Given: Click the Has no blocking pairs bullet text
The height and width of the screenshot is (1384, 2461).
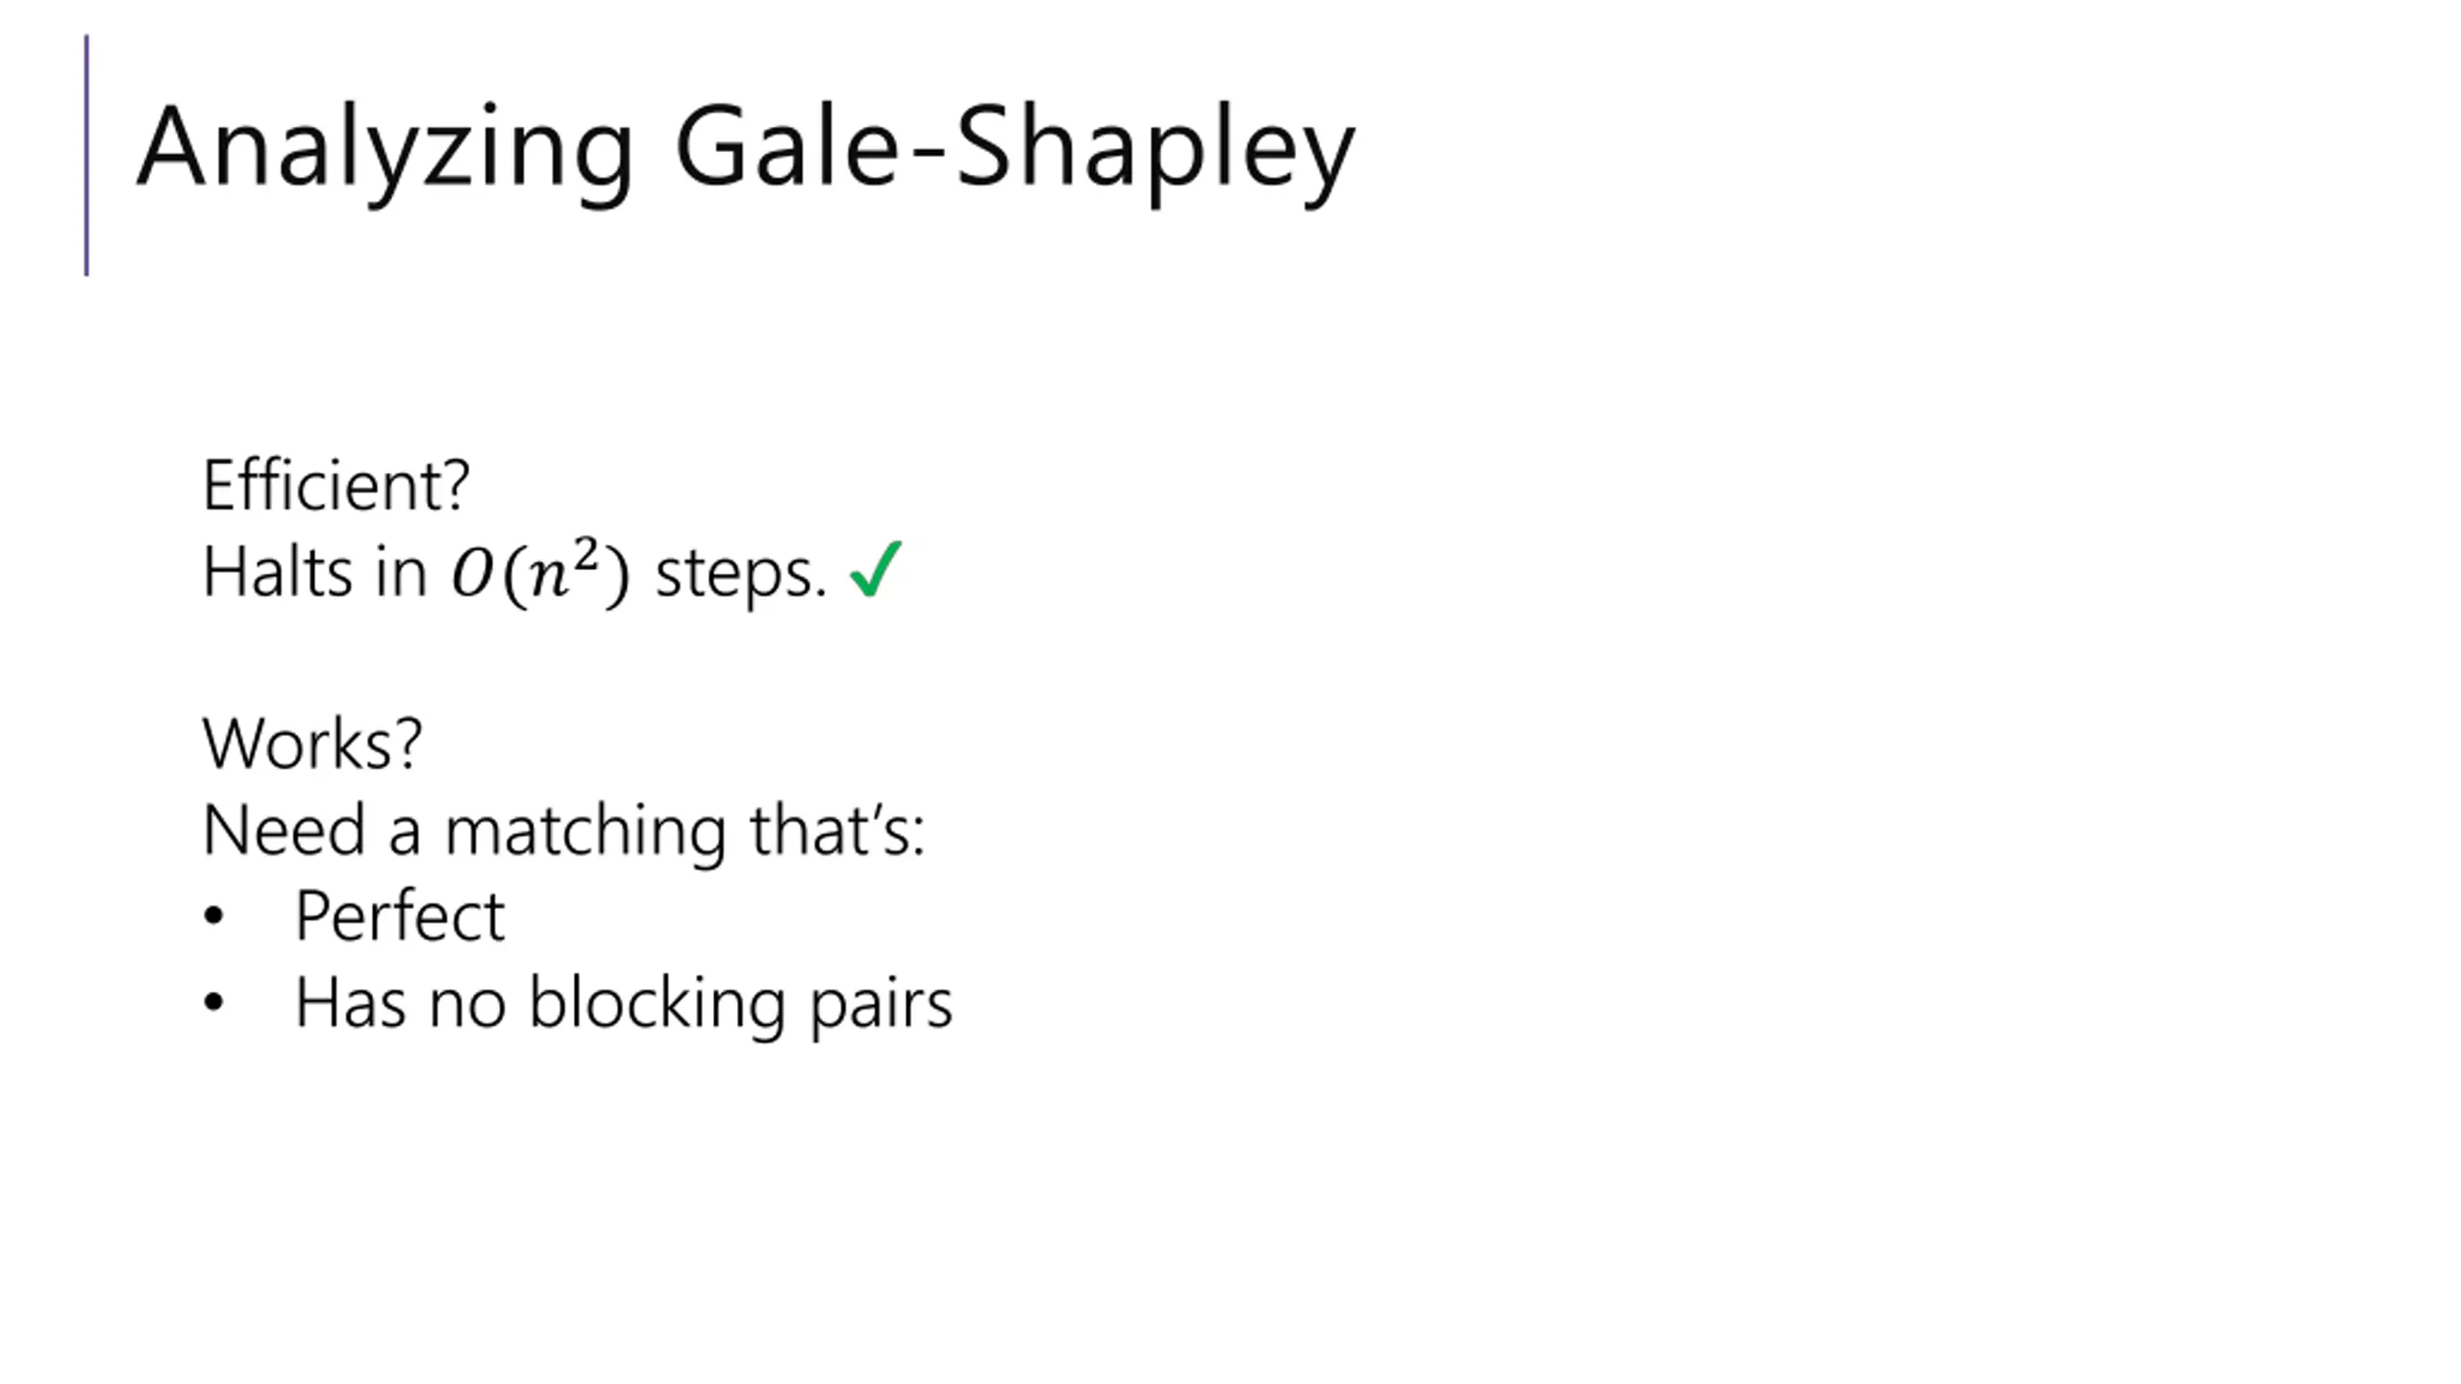Looking at the screenshot, I should (x=624, y=1003).
